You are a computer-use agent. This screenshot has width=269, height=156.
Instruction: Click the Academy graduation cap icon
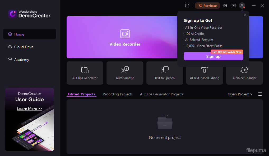pos(10,59)
